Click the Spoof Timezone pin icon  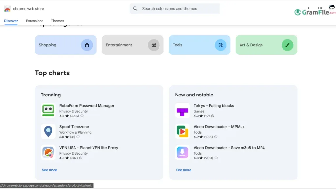pos(48,131)
